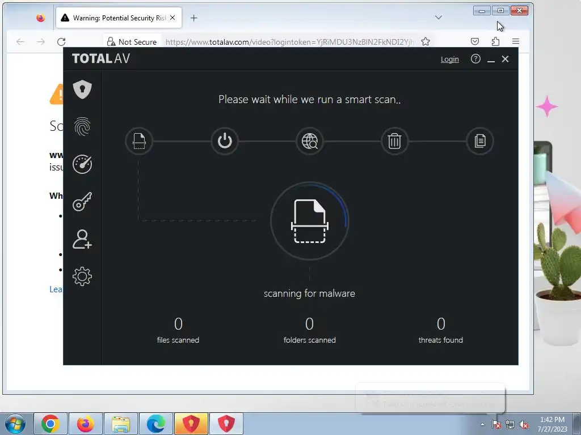Open Action Center flag tray icon

496,424
